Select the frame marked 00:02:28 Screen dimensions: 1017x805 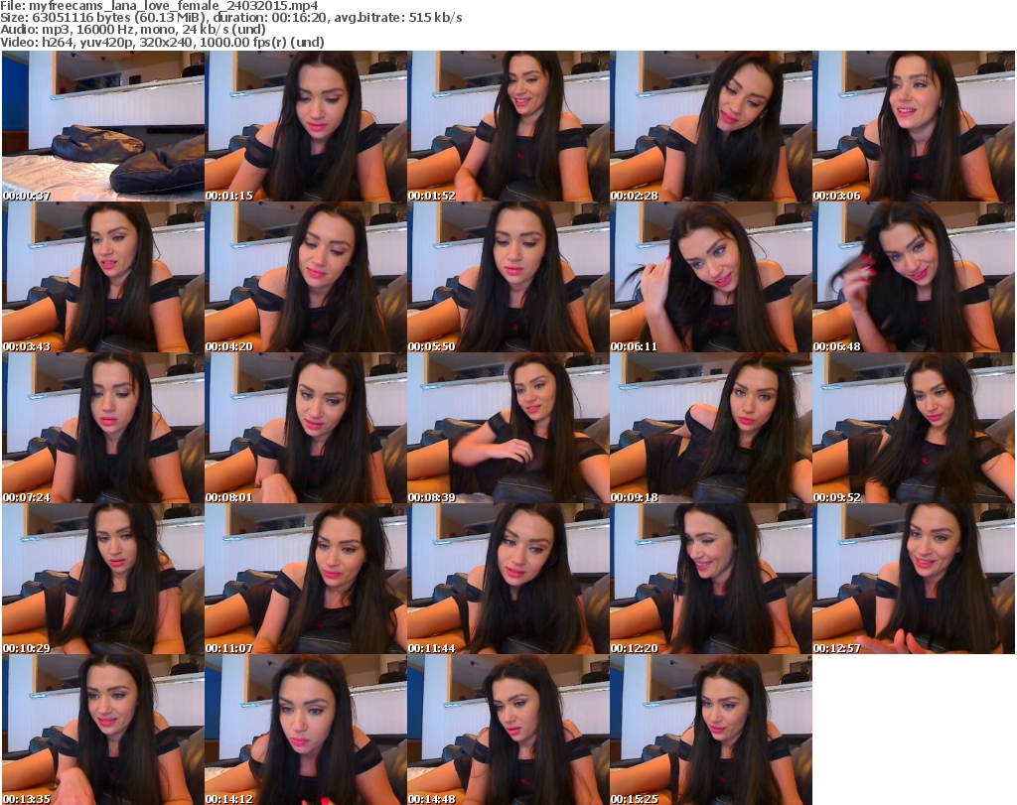[710, 126]
